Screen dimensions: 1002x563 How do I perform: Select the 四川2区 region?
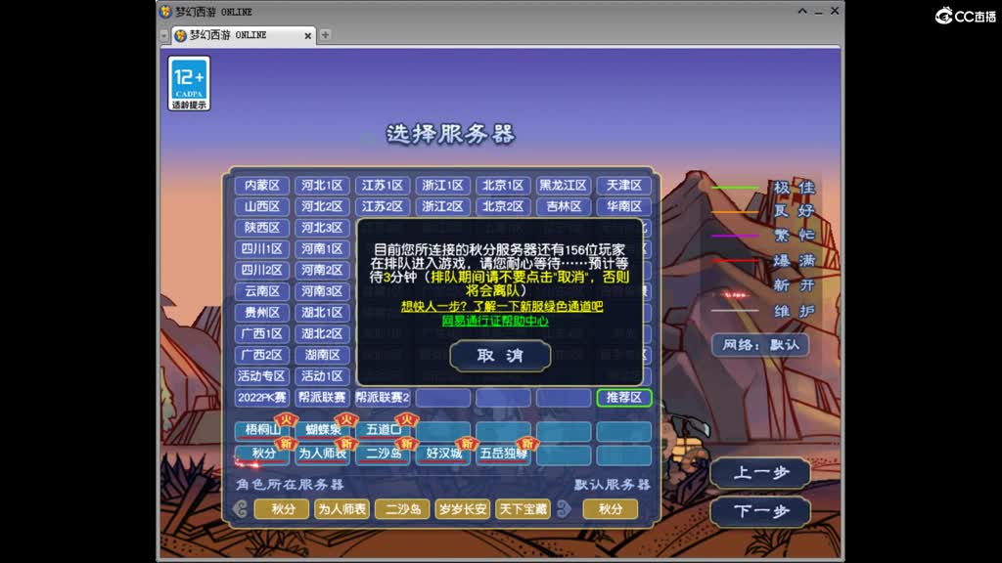point(262,270)
